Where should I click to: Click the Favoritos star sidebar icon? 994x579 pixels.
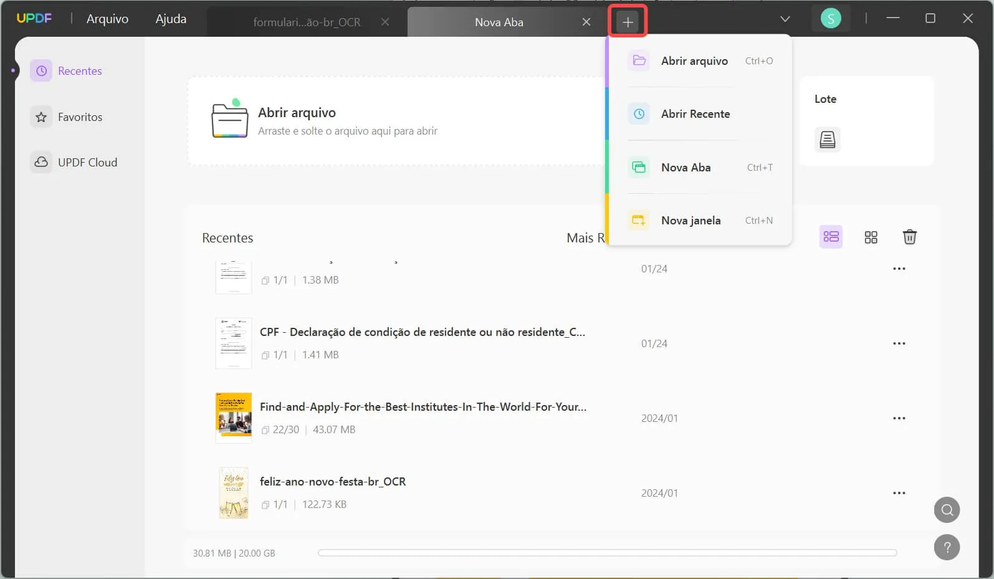tap(41, 117)
